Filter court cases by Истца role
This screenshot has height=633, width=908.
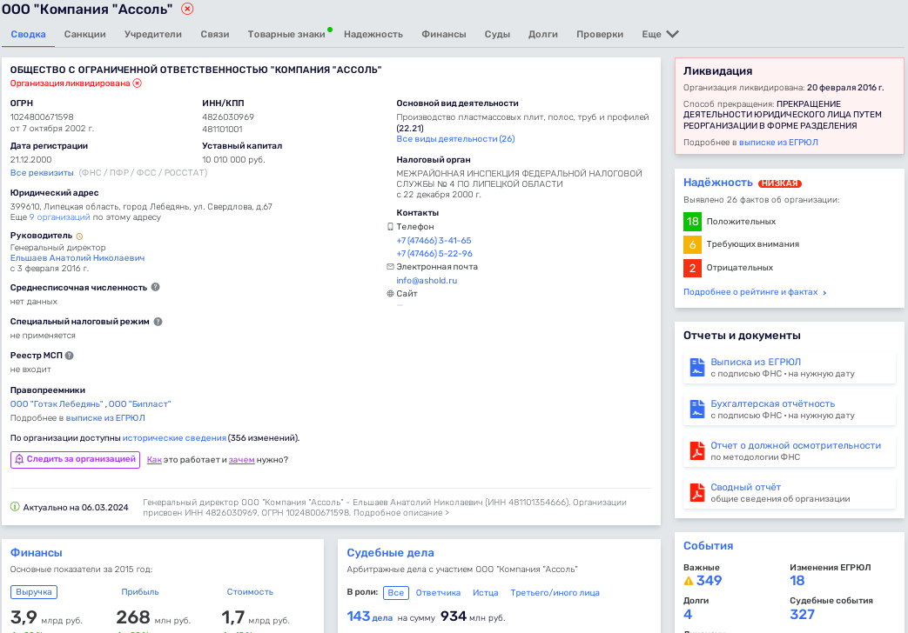click(485, 592)
